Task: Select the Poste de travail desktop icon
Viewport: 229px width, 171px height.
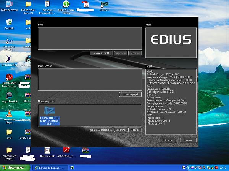Action: pos(9,6)
